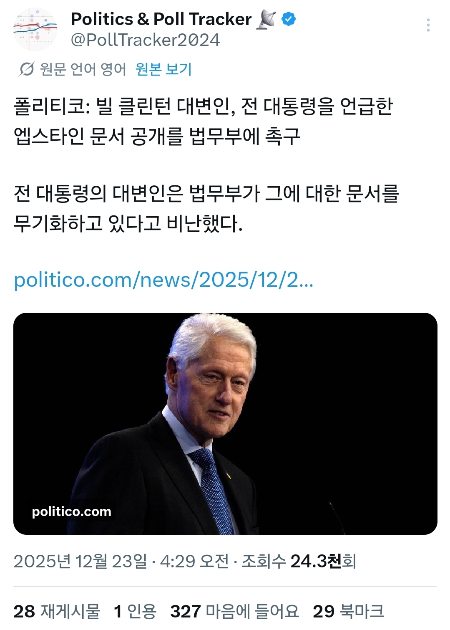The height and width of the screenshot is (630, 450).
Task: Tap the politico.com label on the card
Action: (x=72, y=511)
